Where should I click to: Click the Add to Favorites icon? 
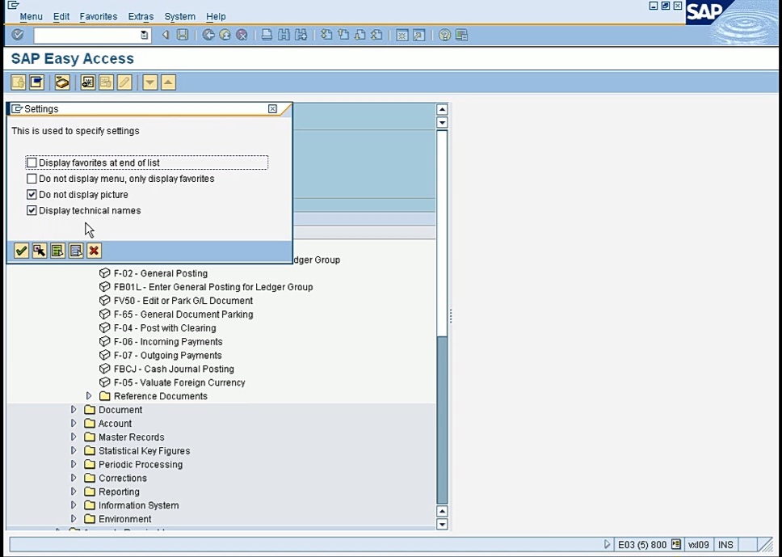point(88,82)
